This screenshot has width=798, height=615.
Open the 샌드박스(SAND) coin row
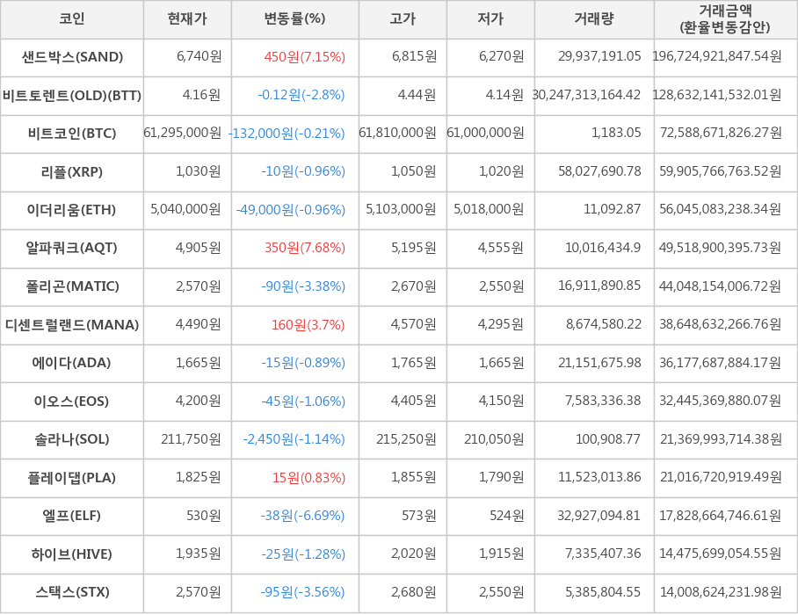click(72, 57)
